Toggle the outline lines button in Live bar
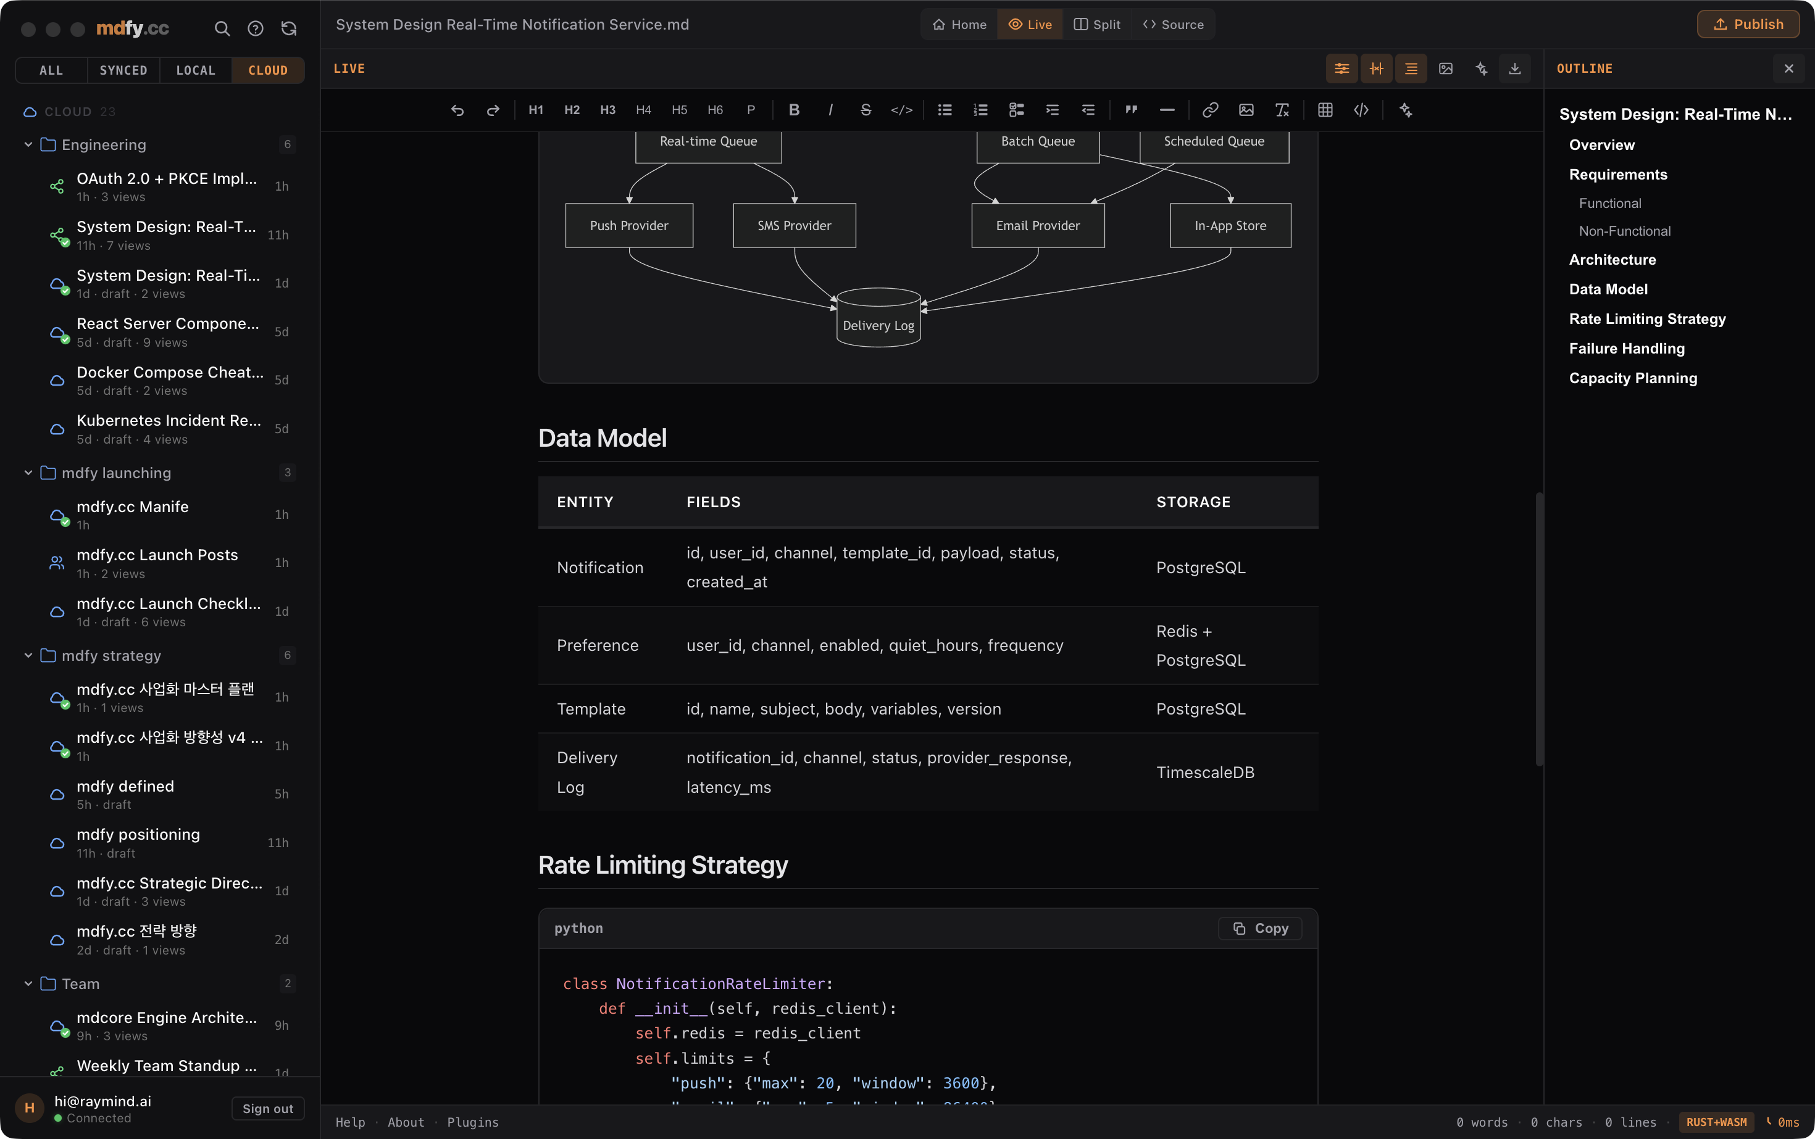 click(x=1411, y=68)
